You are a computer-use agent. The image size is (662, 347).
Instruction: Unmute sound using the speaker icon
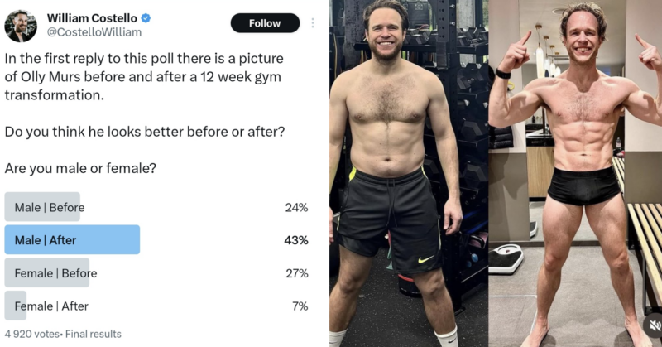[653, 325]
